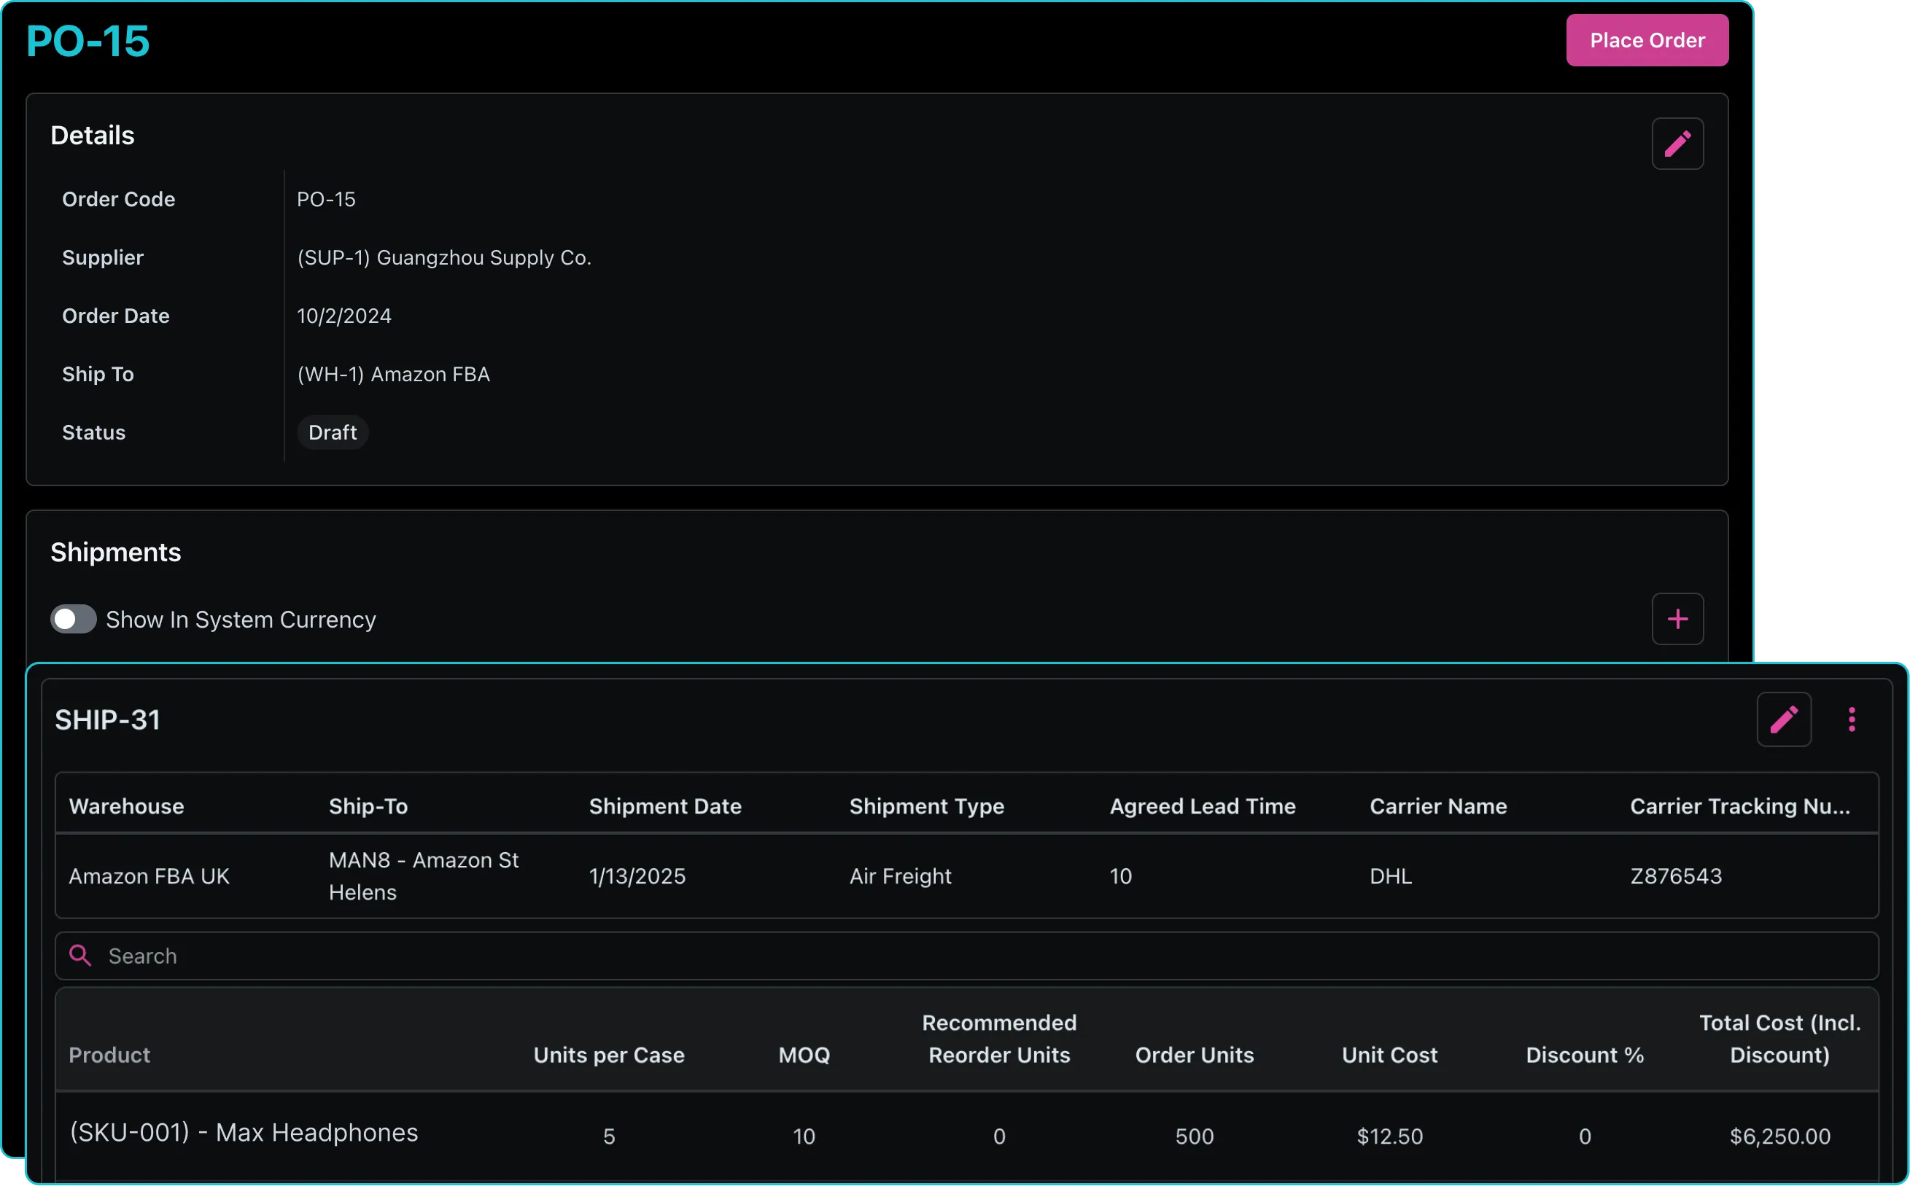Screen dimensions: 1910x1186
Task: Add a new shipment with plus icon
Action: 1677,619
